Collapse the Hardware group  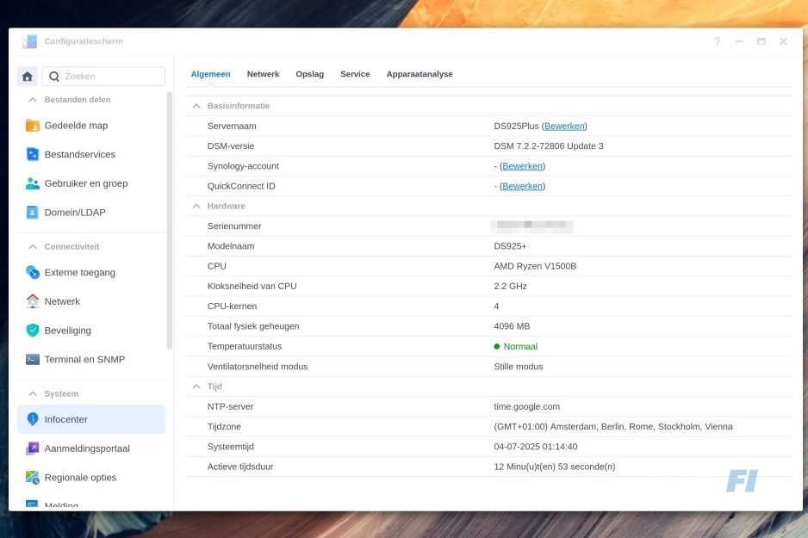196,206
